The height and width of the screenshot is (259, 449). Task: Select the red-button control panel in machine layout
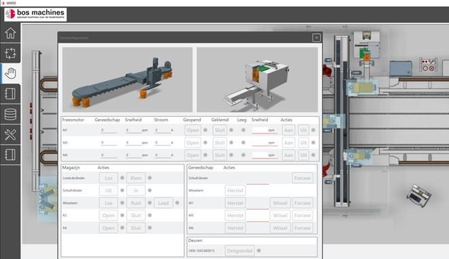point(428,65)
